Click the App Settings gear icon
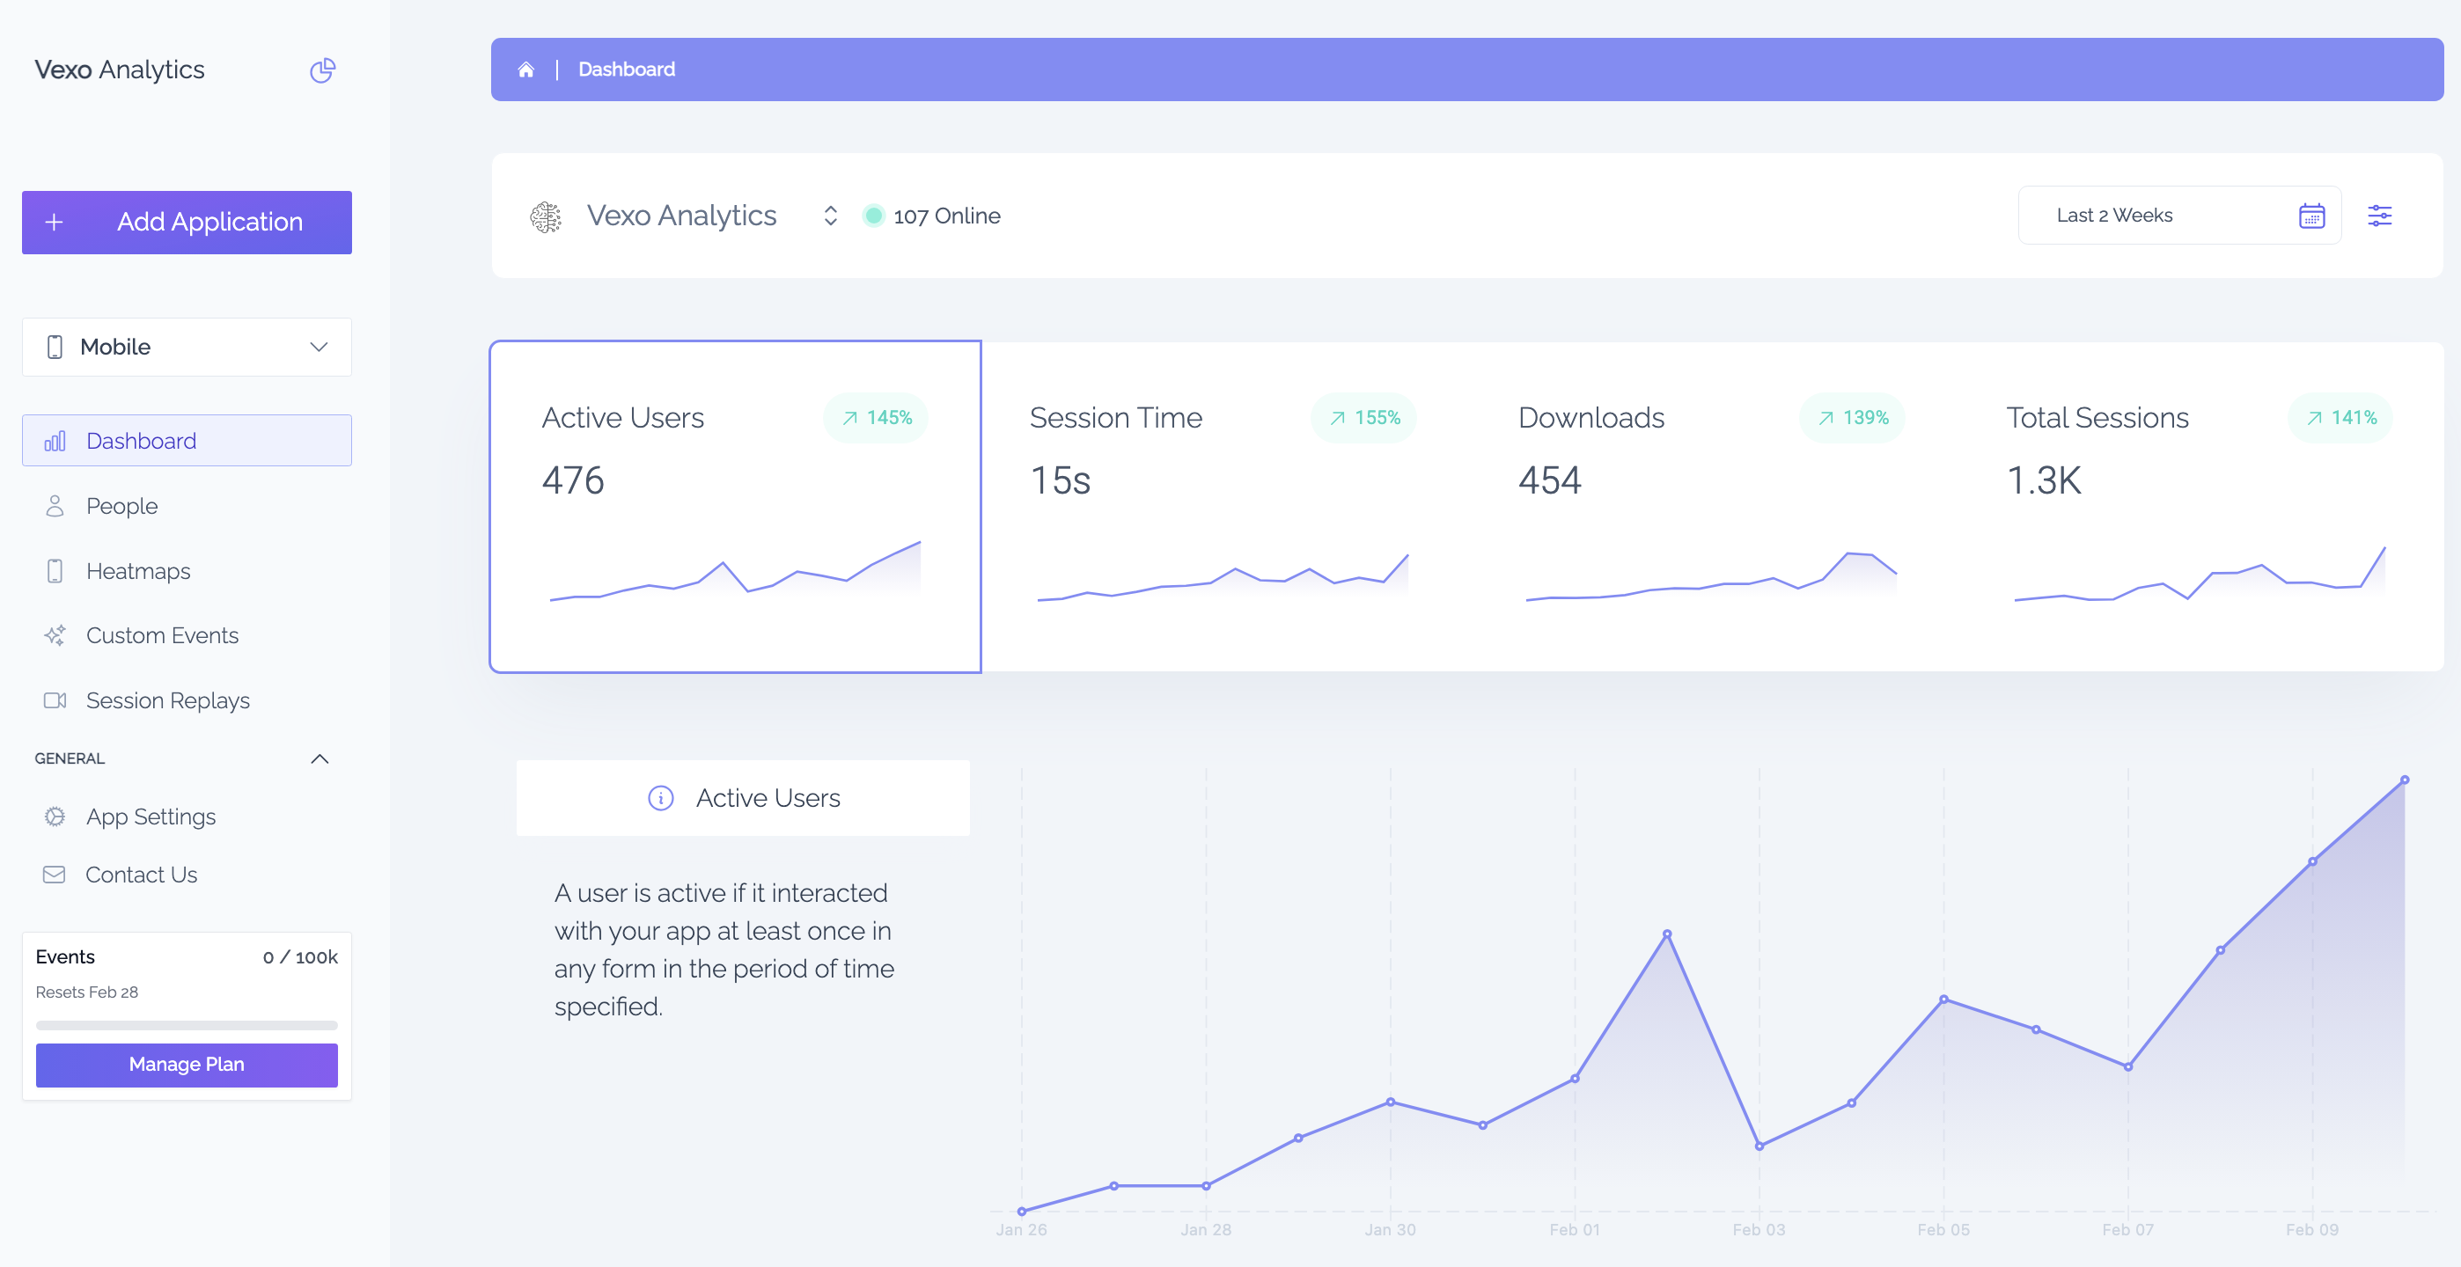Viewport: 2461px width, 1267px height. [55, 817]
